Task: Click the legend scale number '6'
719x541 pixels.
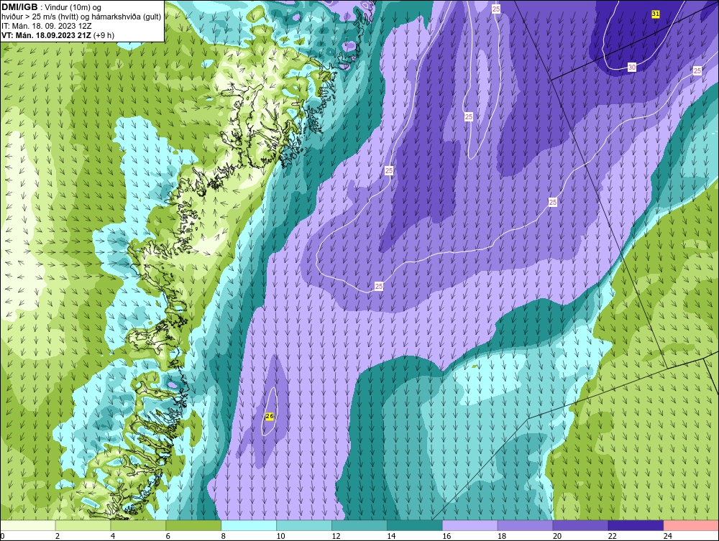Action: [x=168, y=536]
